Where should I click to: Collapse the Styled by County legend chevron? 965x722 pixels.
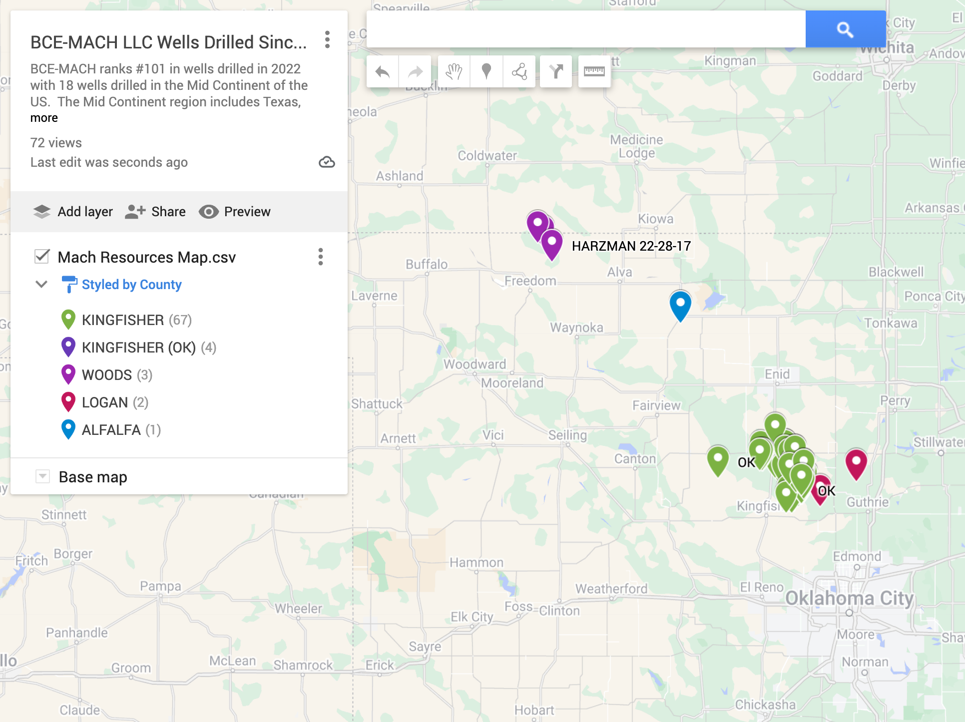coord(41,284)
